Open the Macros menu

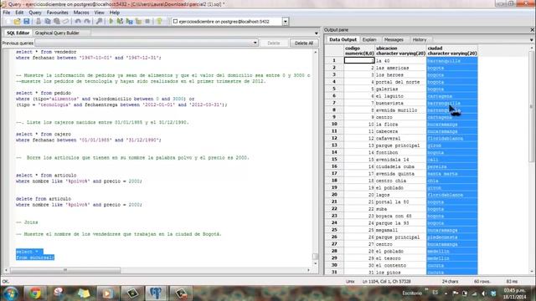pos(81,13)
